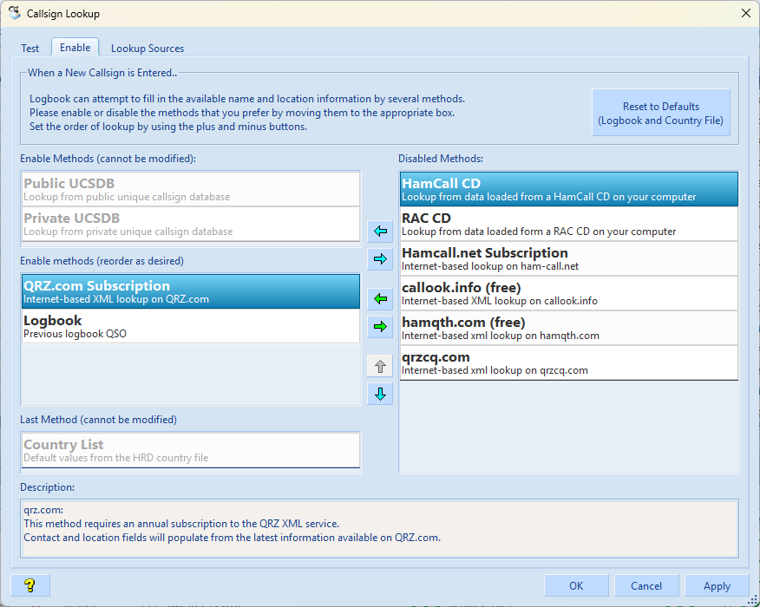The image size is (760, 607).
Task: Select Logbook previous QSO method
Action: coord(191,326)
